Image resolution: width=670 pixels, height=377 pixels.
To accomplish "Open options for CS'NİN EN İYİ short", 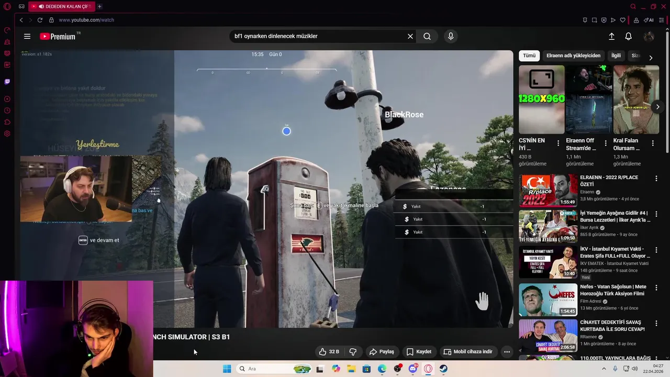I will coord(558,143).
